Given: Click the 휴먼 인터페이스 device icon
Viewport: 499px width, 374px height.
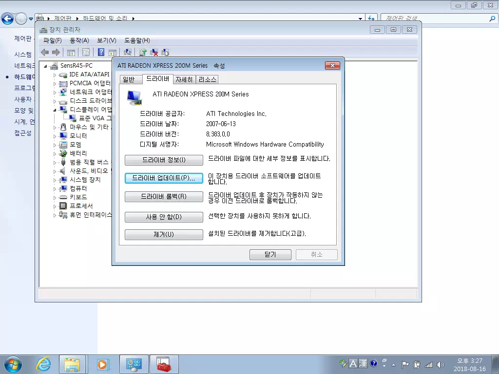Looking at the screenshot, I should 63,215.
